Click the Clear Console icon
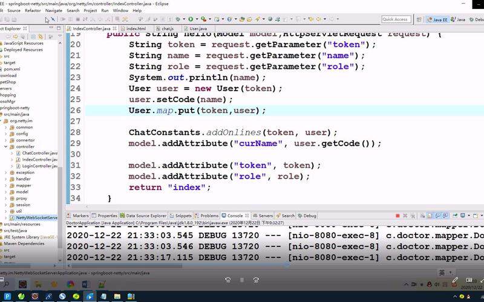 tap(422, 216)
